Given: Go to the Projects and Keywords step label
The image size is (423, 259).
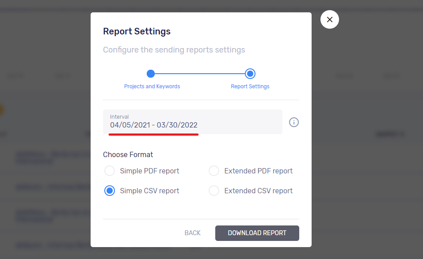Looking at the screenshot, I should (152, 86).
